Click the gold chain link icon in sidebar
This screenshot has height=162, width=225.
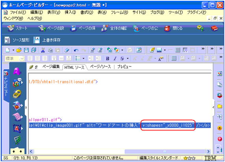17,94
